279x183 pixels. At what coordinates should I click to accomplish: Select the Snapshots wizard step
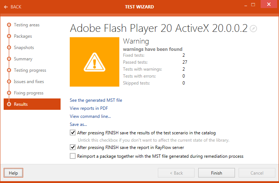24,48
